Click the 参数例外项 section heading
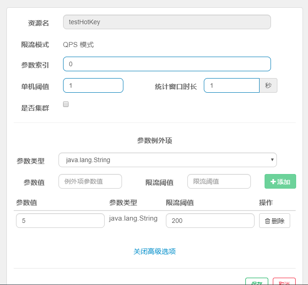Viewport: 308px width, 285px height. pyautogui.click(x=154, y=141)
